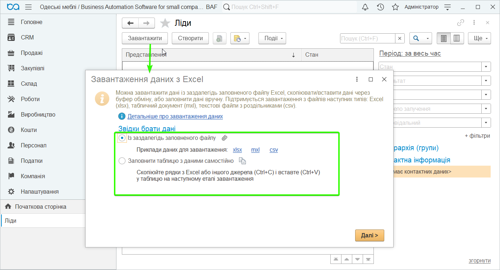Open Закупівлі section in sidebar

33,68
